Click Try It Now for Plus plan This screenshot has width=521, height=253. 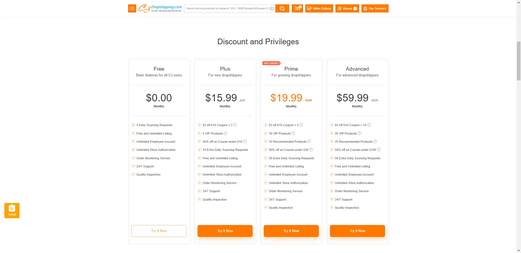(225, 231)
